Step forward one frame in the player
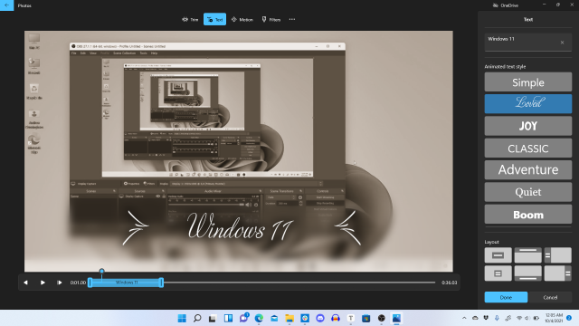This screenshot has height=326, width=579. [x=60, y=283]
